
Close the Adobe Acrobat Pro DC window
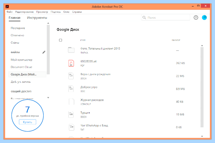point(205,6)
